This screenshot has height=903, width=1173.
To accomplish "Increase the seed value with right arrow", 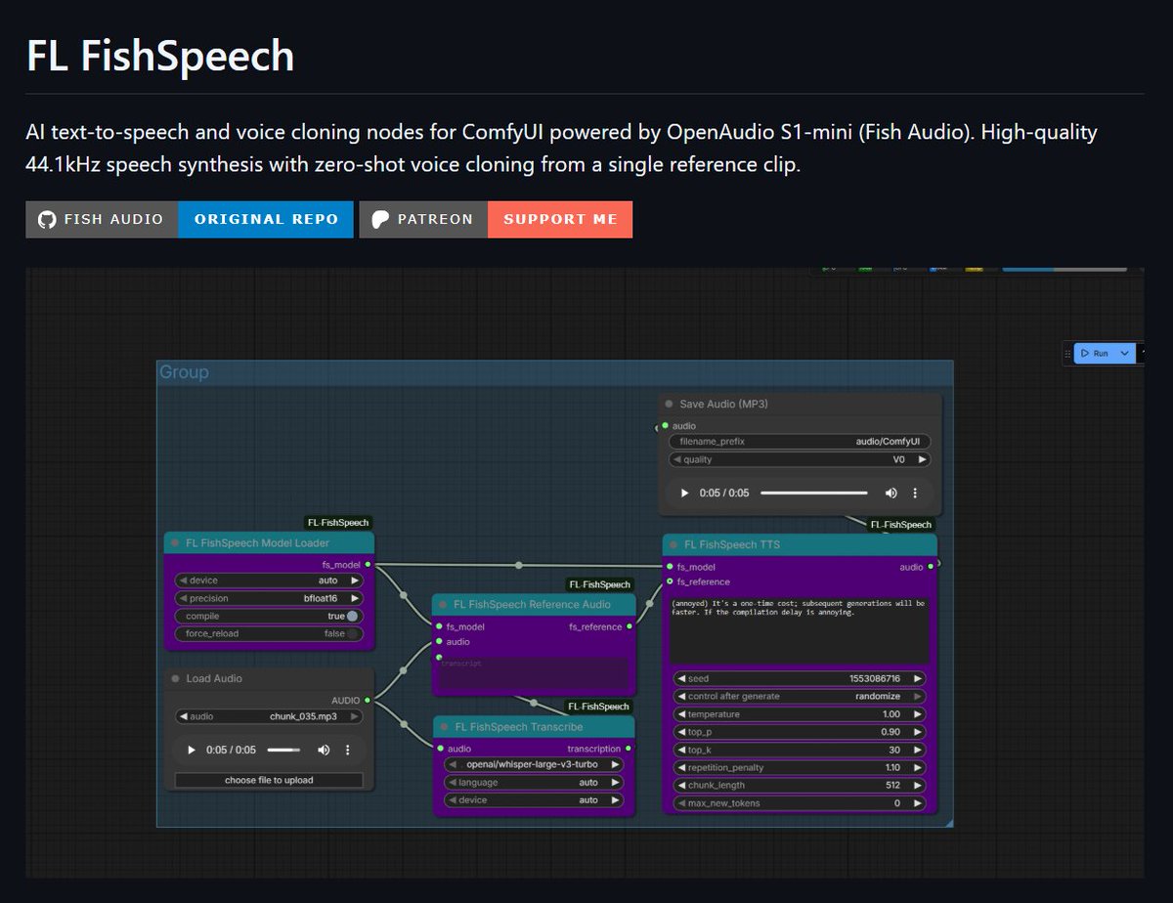I will (x=917, y=678).
